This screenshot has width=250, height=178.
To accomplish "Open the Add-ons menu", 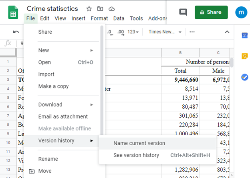I will click(x=157, y=18).
